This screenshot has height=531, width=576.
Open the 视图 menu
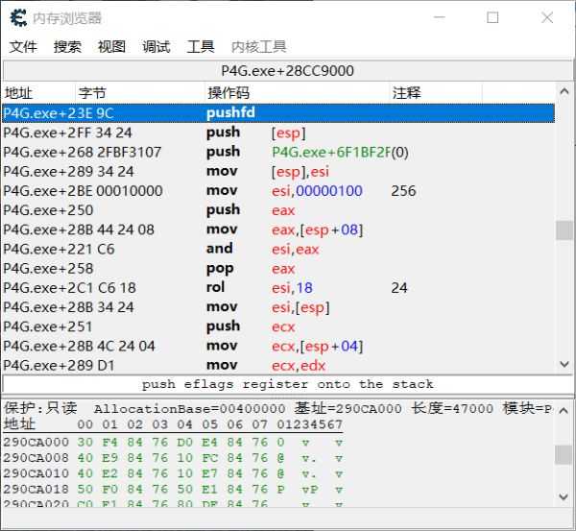(111, 46)
